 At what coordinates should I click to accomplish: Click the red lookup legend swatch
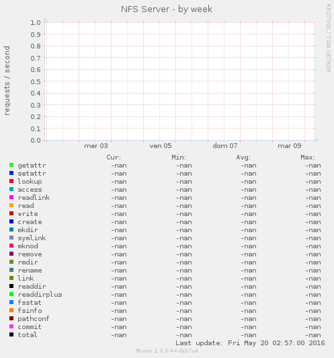pos(11,181)
